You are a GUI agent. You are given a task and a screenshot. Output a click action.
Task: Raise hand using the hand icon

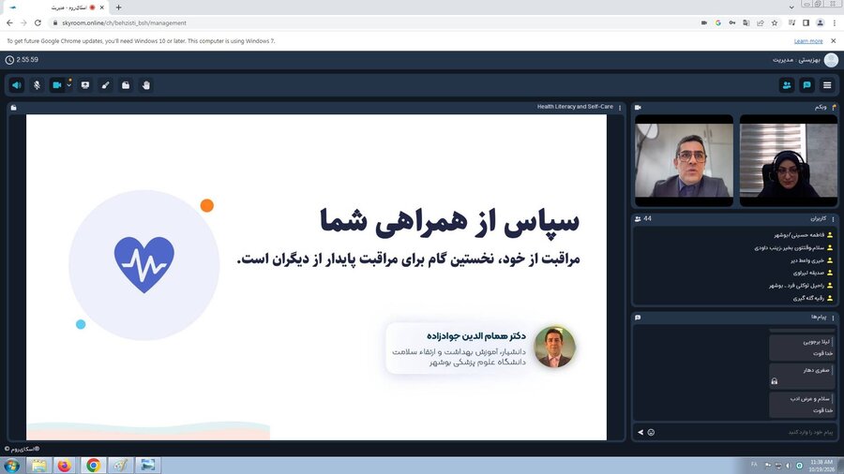[146, 85]
